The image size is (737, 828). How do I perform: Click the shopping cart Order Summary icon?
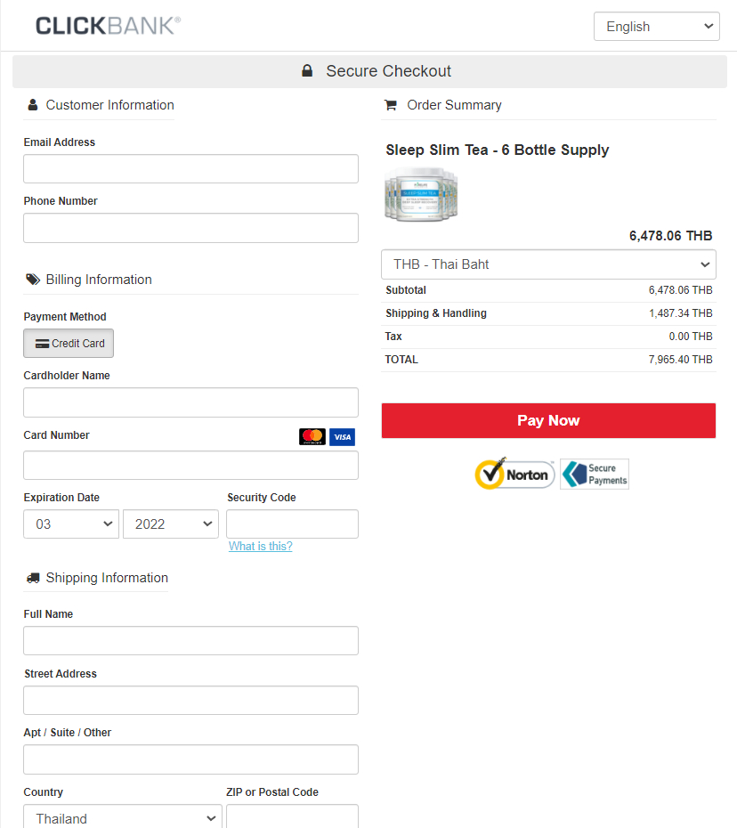coord(390,105)
